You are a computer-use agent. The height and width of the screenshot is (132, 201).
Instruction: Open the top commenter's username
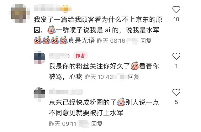pyautogui.click(x=53, y=8)
